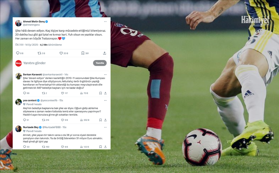Retweet yes context's reply with 219 retweets
Viewport: 279px width, 173px height.
(43, 120)
